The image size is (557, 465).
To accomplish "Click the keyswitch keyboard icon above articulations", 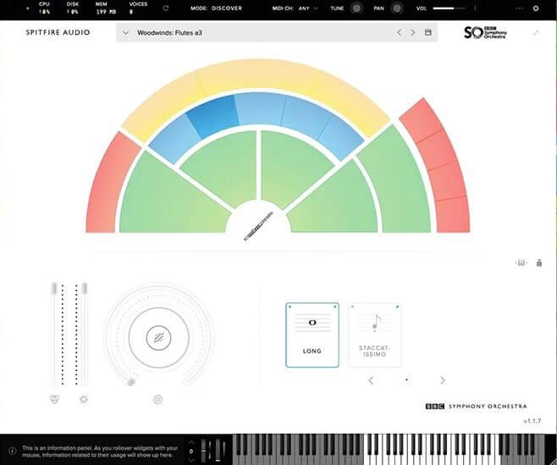I will 521,263.
